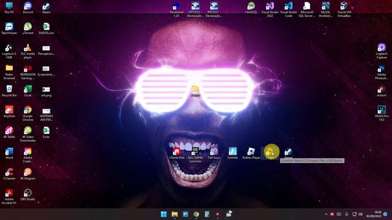Launch Roblox Player
The image size is (392, 220).
coord(251,153)
